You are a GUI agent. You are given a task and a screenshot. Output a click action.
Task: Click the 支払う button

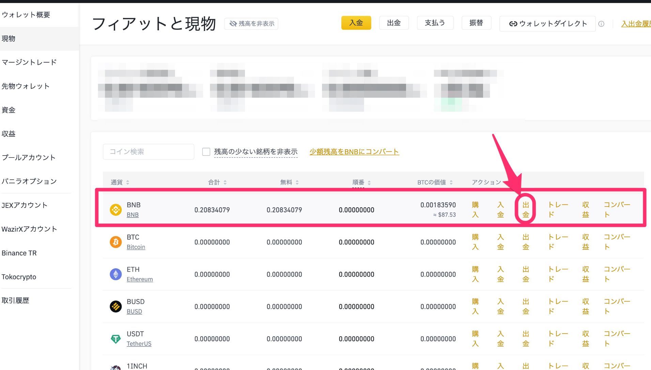pyautogui.click(x=435, y=23)
